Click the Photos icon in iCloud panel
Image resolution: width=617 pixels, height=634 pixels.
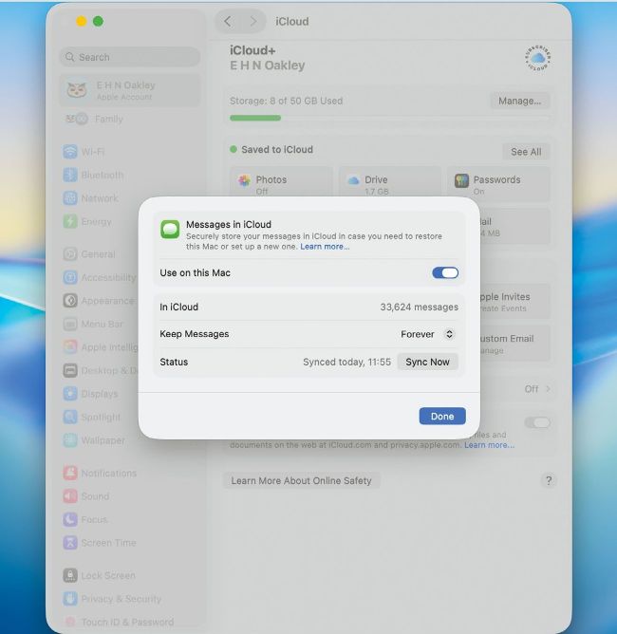pos(244,180)
